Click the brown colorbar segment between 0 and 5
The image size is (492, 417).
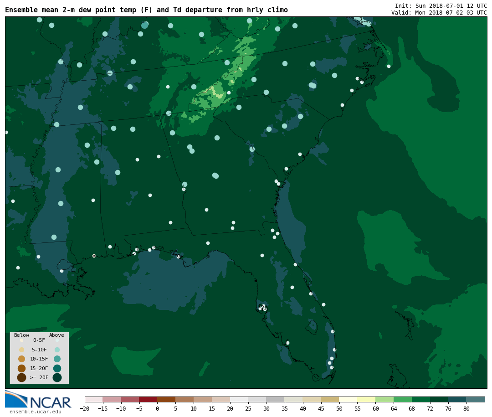click(x=166, y=399)
